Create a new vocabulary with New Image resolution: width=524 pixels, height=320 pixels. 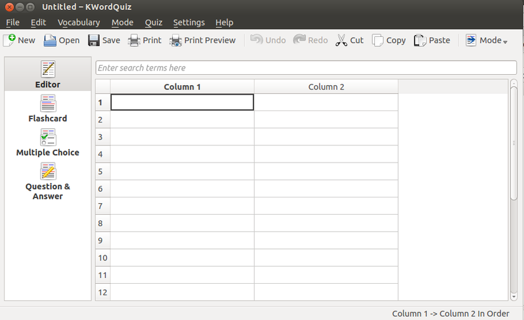[19, 40]
